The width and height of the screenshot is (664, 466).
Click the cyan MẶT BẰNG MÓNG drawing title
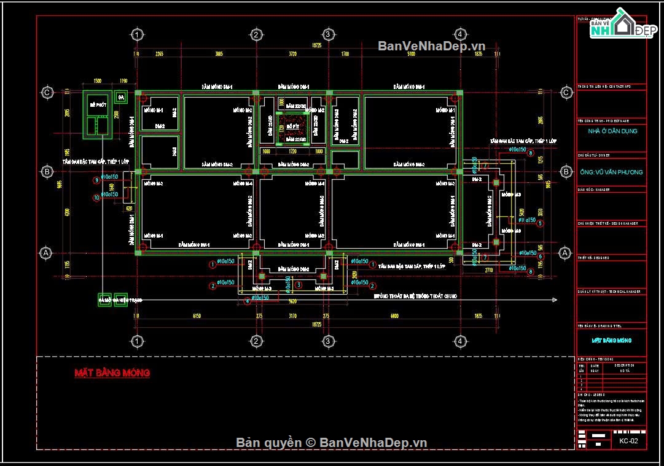tap(612, 340)
